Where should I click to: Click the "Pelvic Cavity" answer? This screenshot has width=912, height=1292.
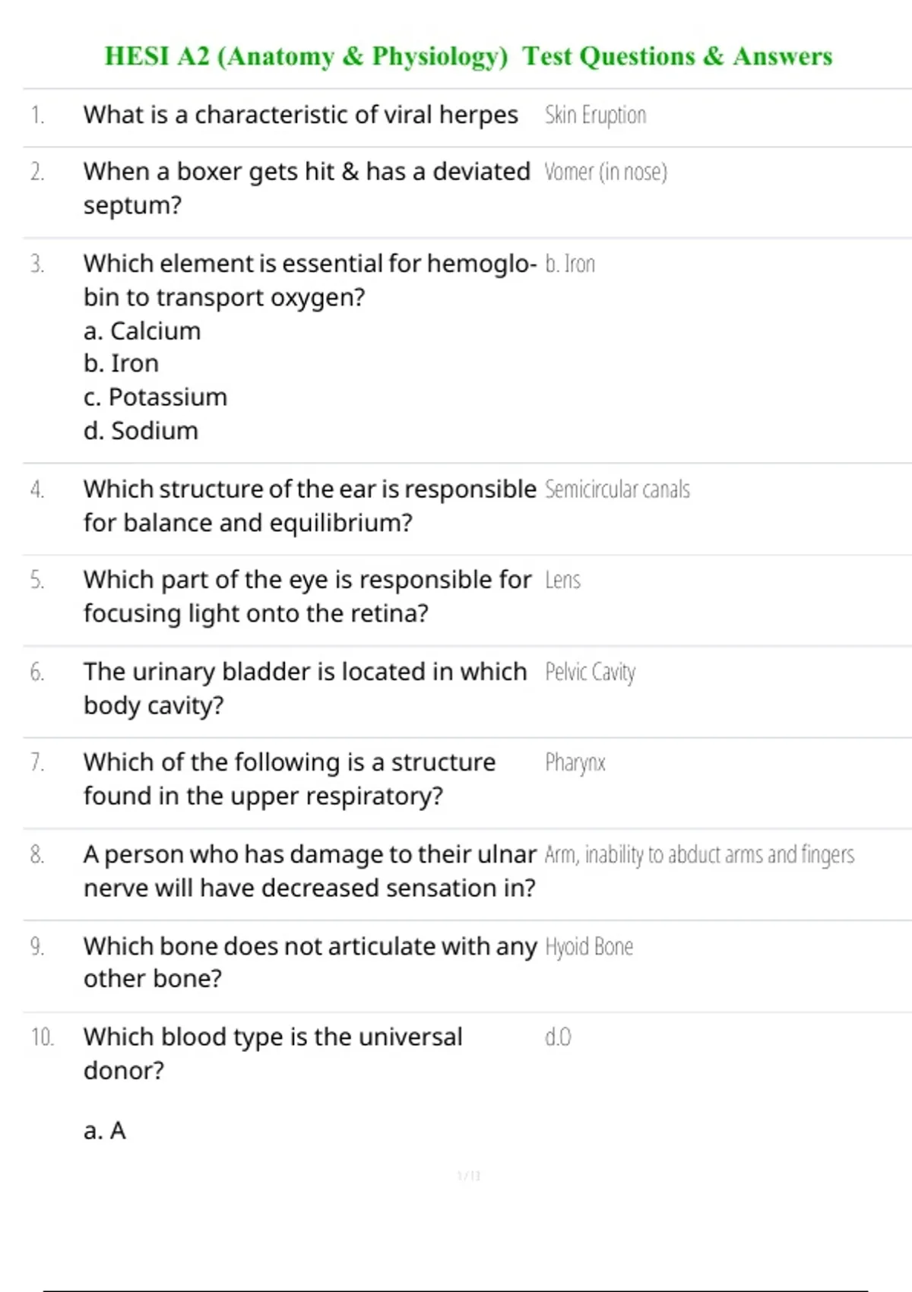point(590,673)
